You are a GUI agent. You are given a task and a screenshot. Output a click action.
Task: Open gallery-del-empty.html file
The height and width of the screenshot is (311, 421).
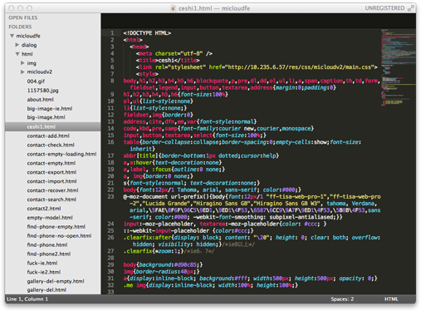click(56, 281)
